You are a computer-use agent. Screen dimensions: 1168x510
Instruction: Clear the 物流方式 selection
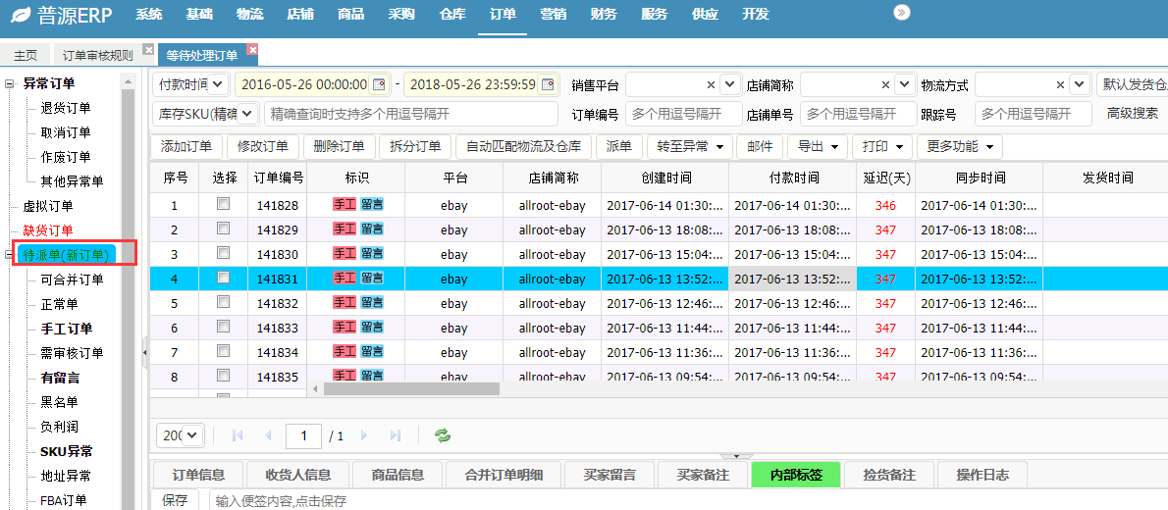[x=1060, y=85]
